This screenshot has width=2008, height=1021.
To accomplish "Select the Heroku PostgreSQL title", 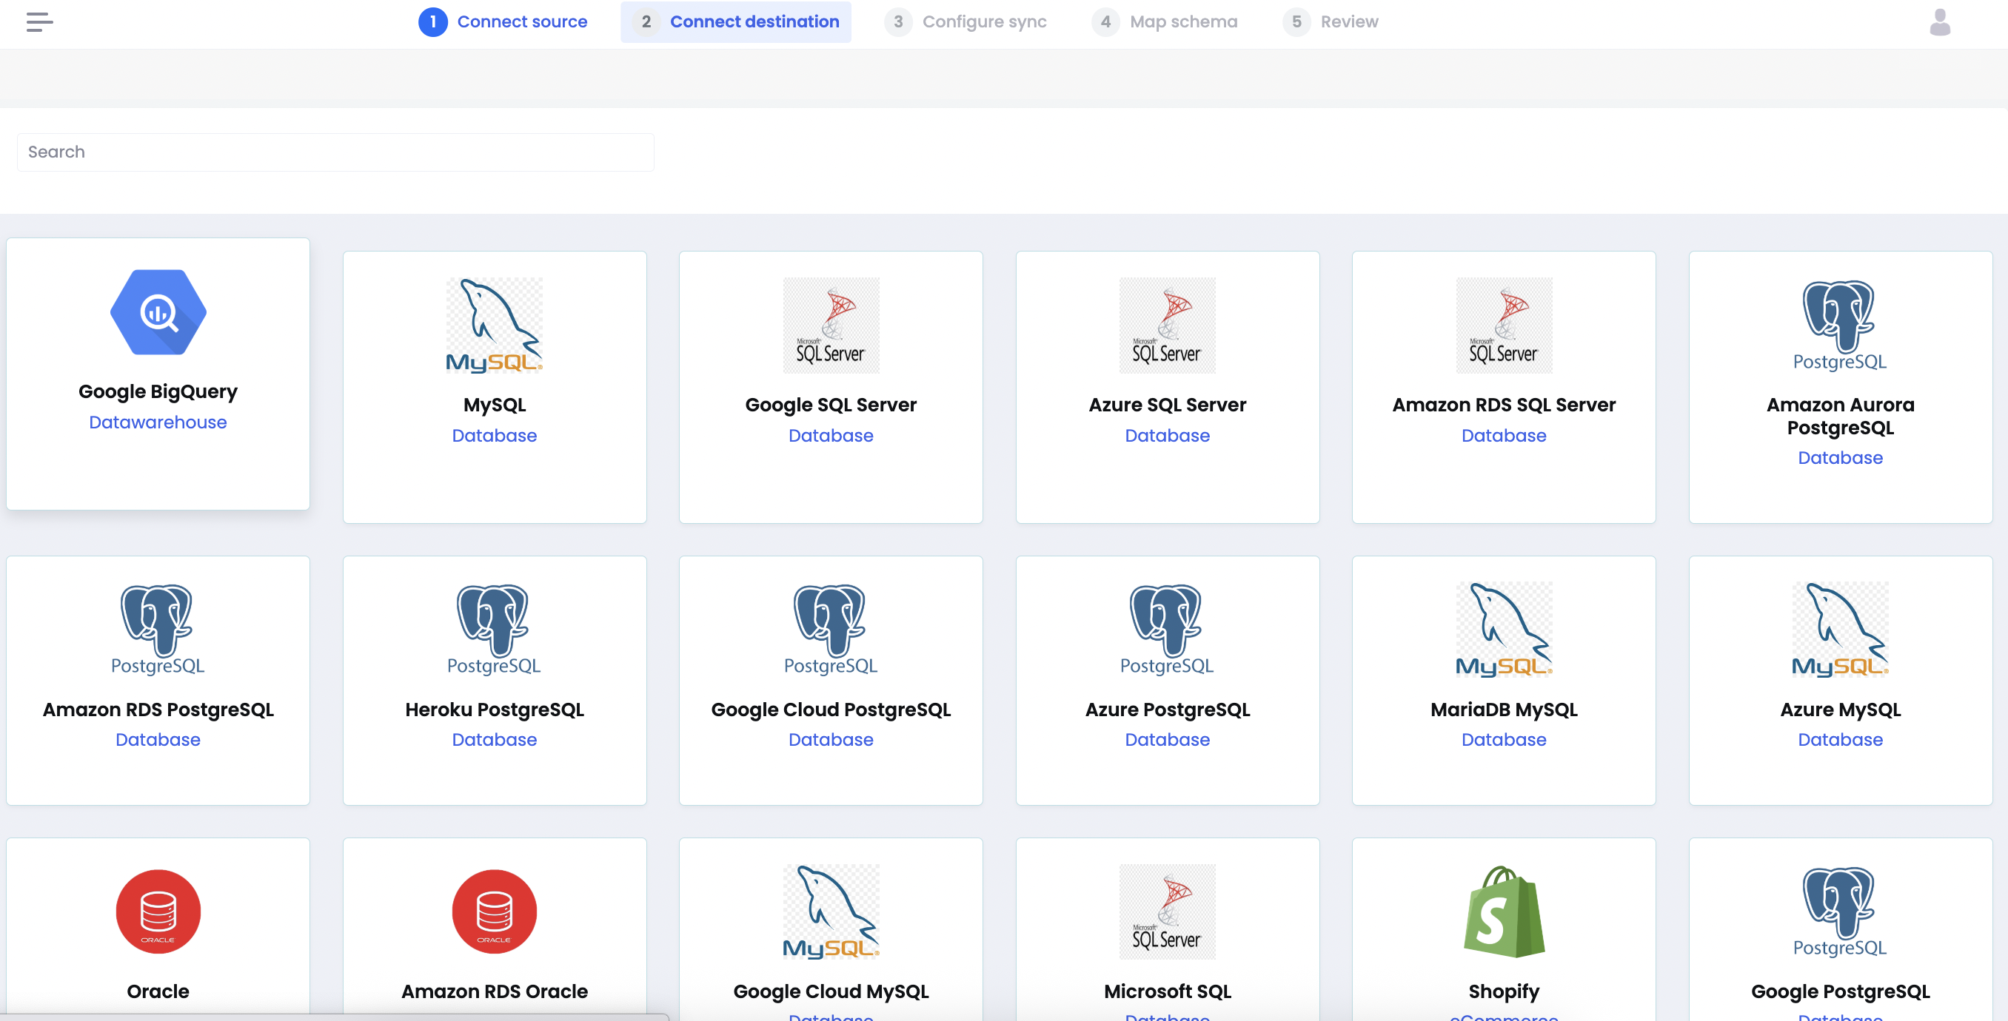I will click(x=494, y=710).
